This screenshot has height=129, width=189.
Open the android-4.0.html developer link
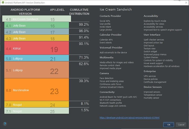pyautogui.click(x=130, y=117)
